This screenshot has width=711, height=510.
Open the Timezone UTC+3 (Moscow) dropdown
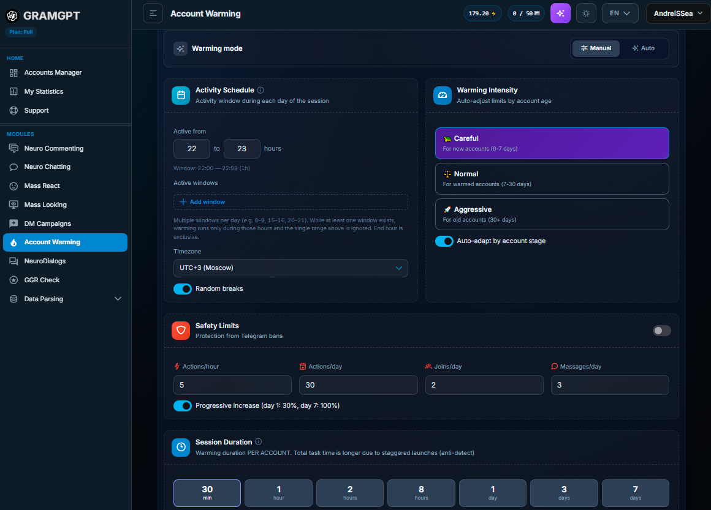pyautogui.click(x=291, y=268)
